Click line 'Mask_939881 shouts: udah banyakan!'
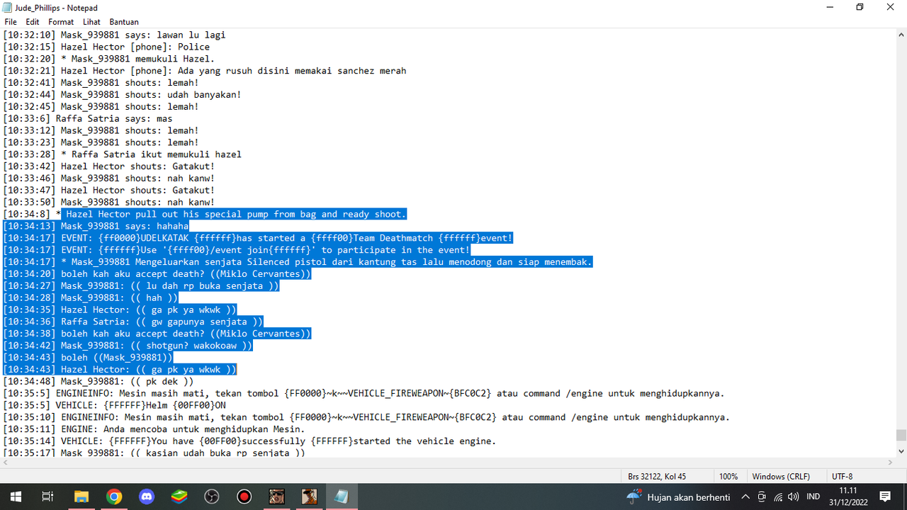This screenshot has width=907, height=510. [x=122, y=94]
